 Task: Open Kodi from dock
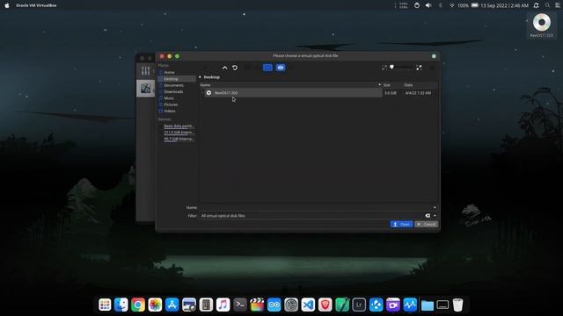point(376,305)
